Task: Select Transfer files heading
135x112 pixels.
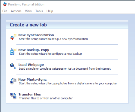Action: 30,94
